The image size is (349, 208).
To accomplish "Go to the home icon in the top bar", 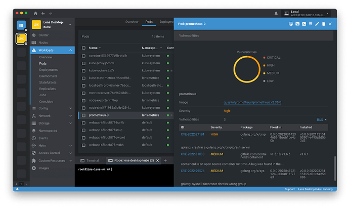I will [x=34, y=13].
